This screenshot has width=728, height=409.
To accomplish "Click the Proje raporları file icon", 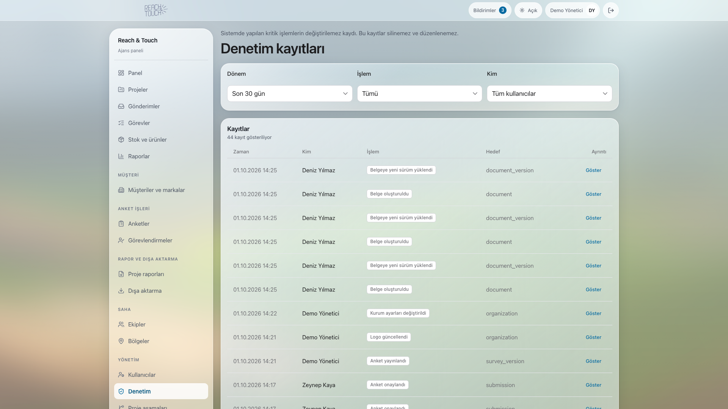I will [121, 274].
